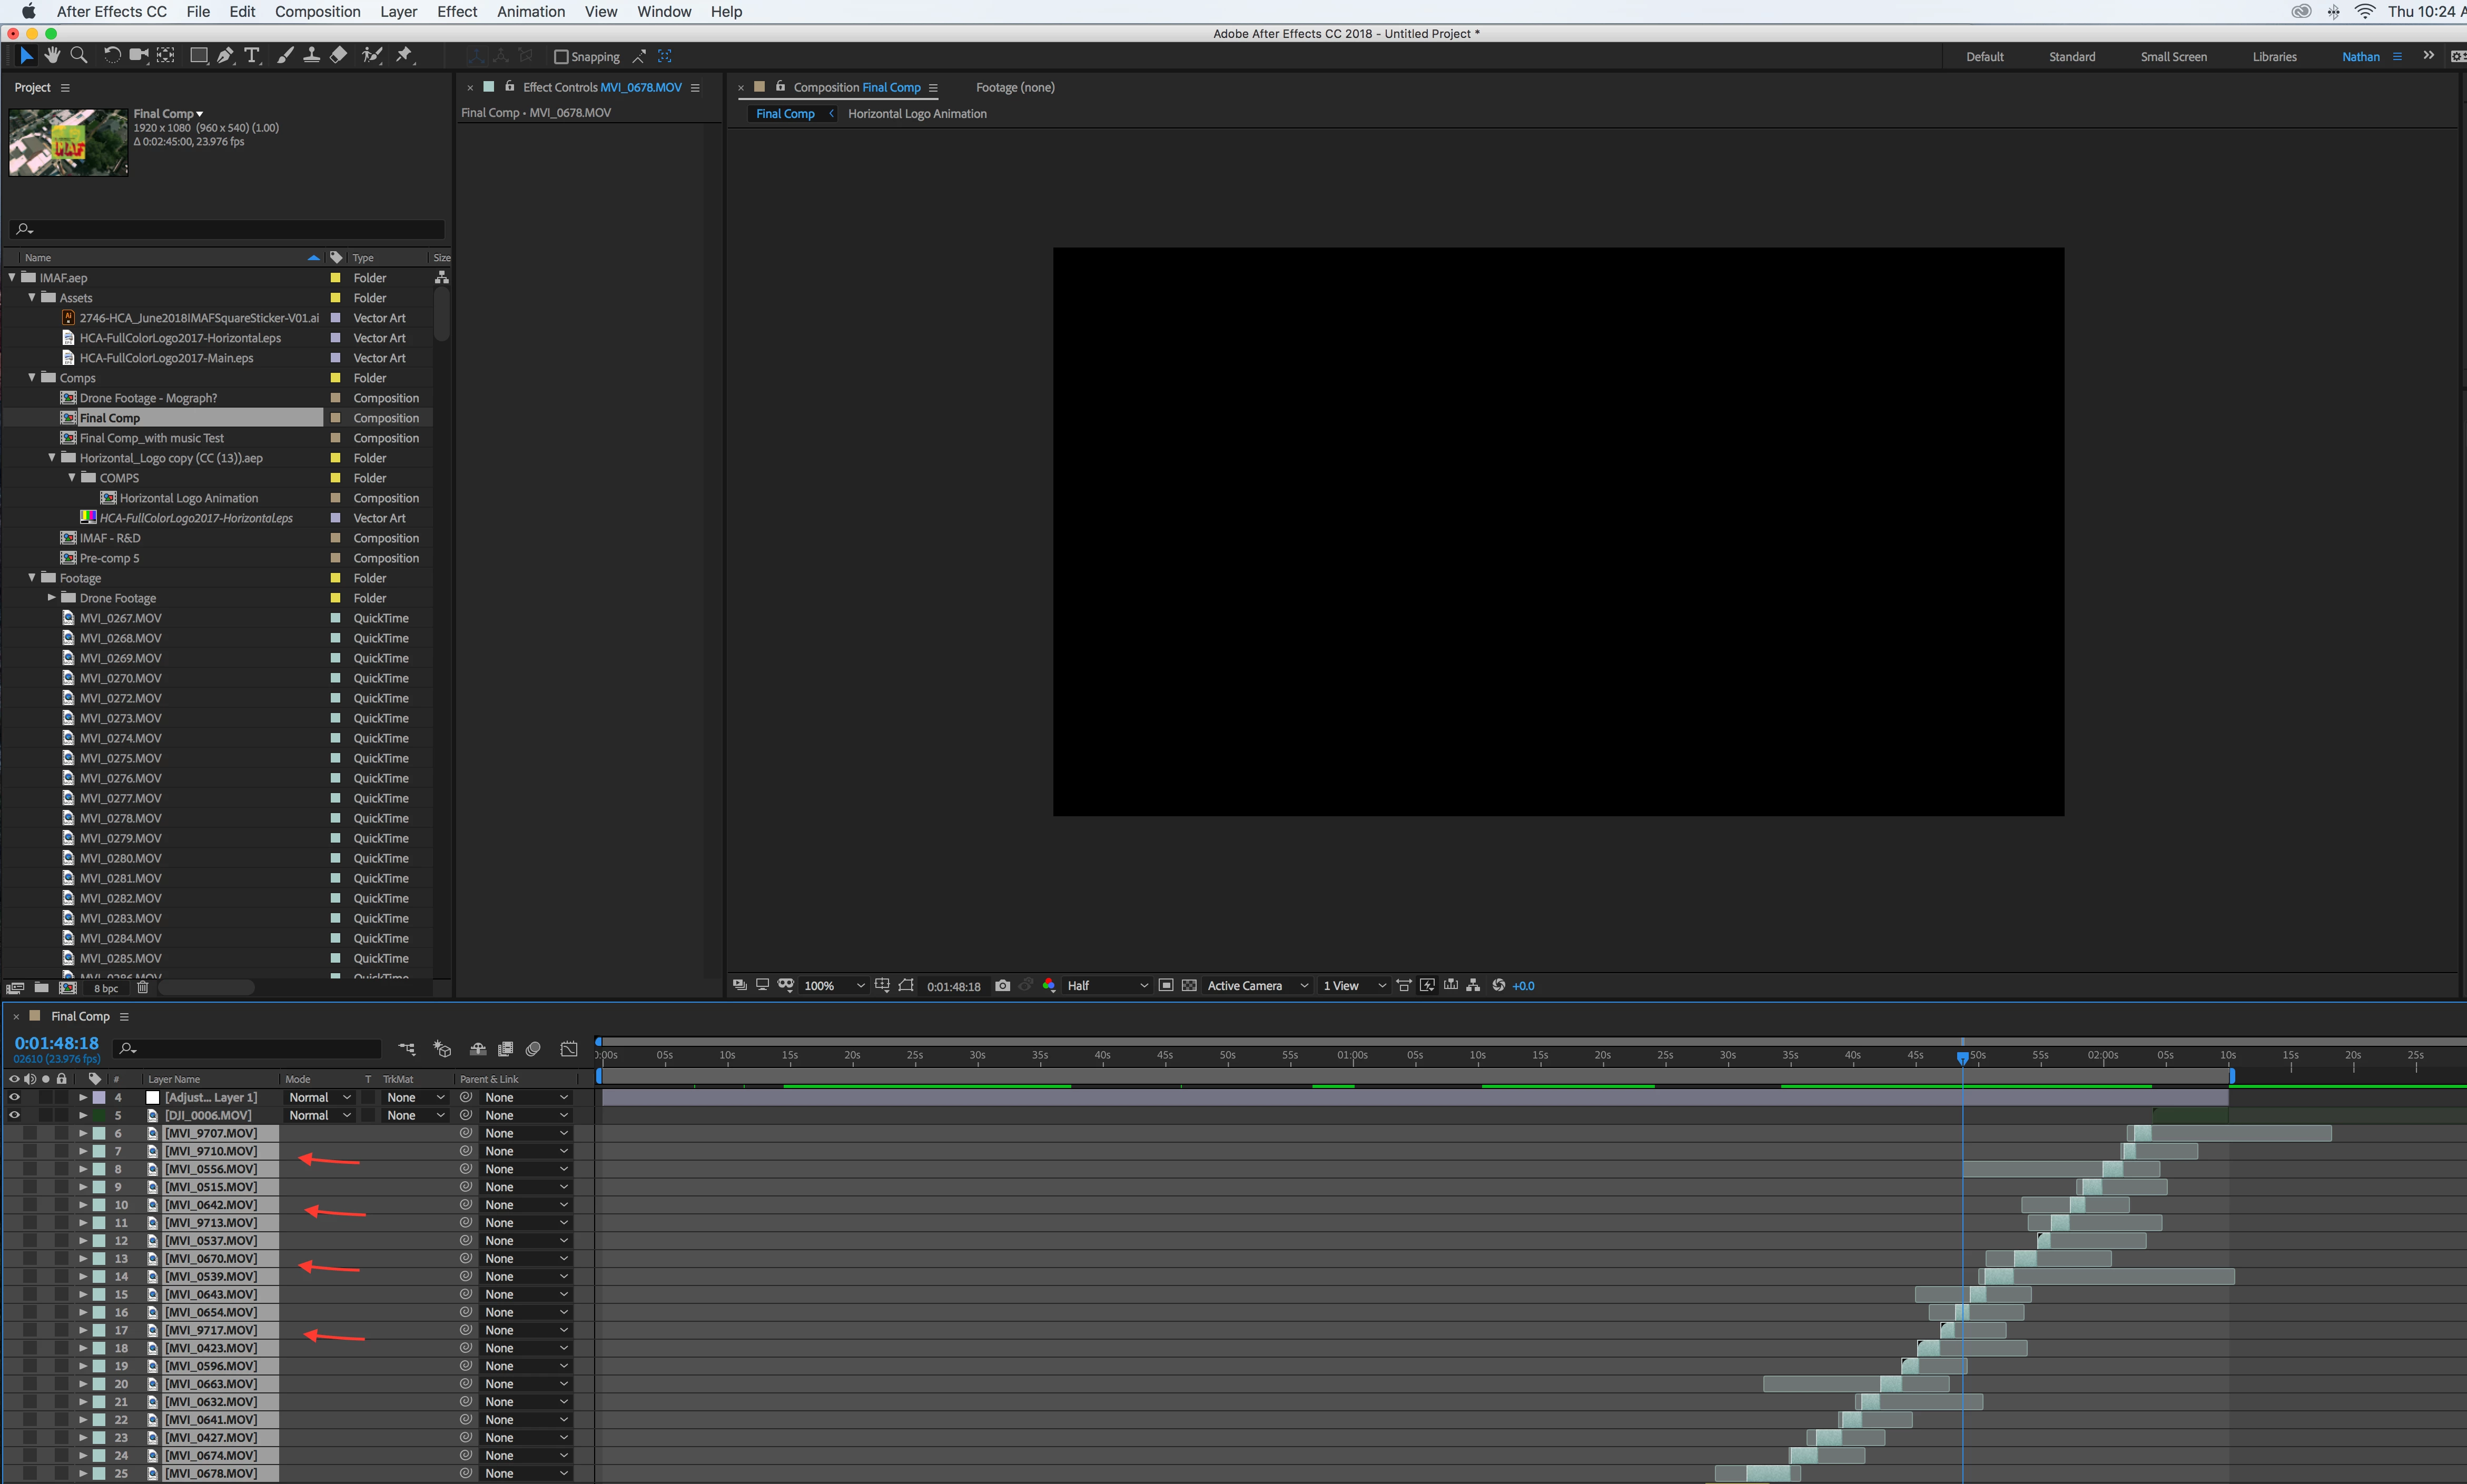Click the Take Snapshot camera icon

(1002, 986)
